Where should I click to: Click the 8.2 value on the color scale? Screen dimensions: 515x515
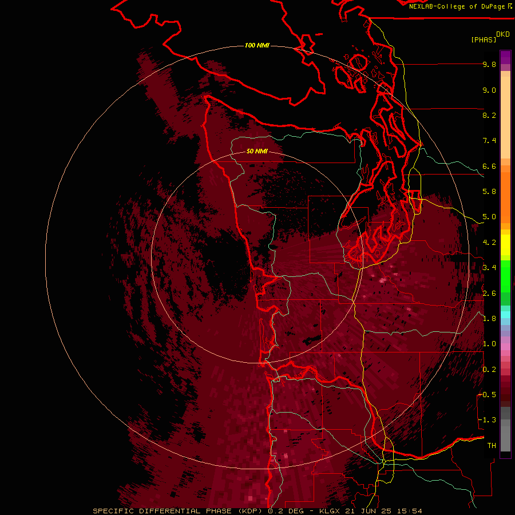coord(489,116)
